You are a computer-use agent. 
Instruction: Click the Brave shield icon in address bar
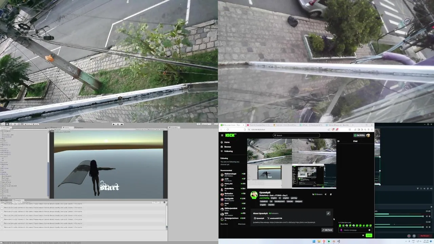coord(333,129)
